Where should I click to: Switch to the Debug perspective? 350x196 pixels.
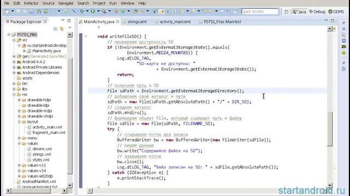(317, 11)
